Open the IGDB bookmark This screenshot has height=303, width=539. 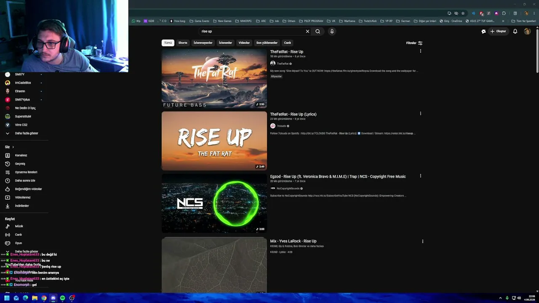[x=149, y=21]
